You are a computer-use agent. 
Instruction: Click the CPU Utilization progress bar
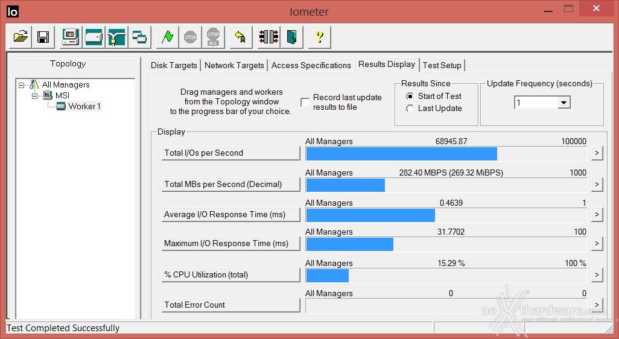pyautogui.click(x=446, y=276)
